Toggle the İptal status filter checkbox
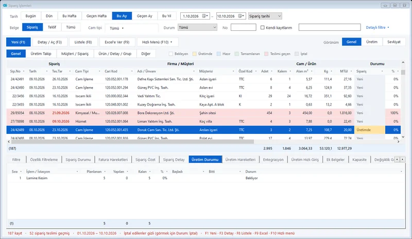Image resolution: width=412 pixels, height=239 pixels. 297,54
